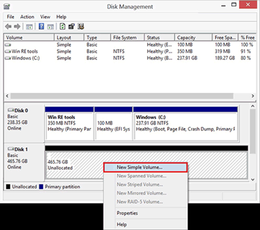Viewport: 260px width, 230px height.
Task: Choose Properties in the context menu
Action: 146,213
